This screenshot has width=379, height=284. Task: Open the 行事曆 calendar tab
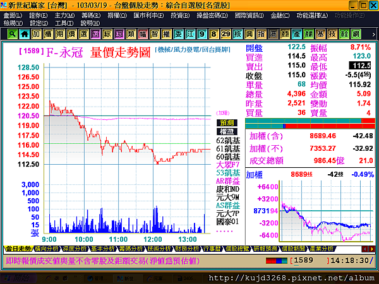212,249
